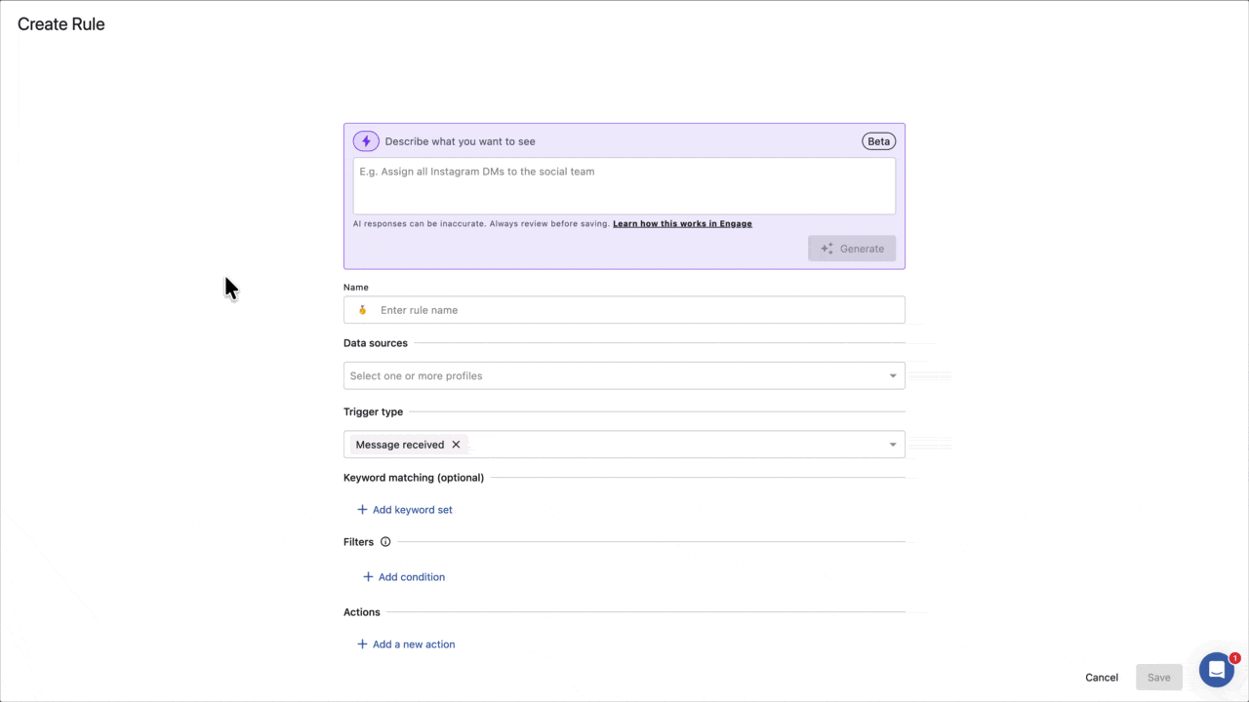The image size is (1249, 702).
Task: Remove Message received trigger via its X
Action: coord(455,444)
